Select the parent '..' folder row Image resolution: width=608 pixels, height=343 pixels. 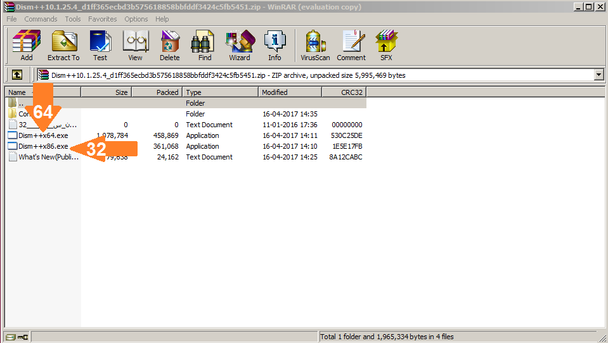185,103
